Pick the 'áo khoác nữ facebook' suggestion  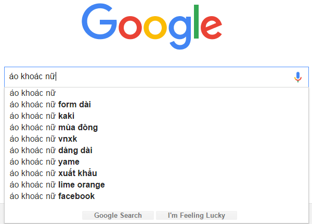[52, 196]
